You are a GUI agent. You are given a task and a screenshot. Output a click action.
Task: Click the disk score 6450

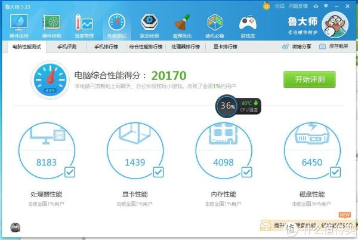point(312,162)
